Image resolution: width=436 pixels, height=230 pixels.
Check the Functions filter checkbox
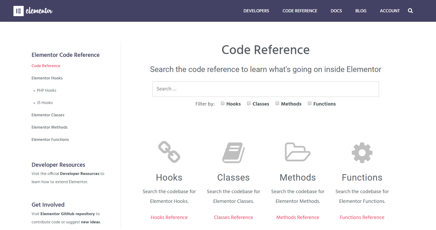click(x=310, y=103)
